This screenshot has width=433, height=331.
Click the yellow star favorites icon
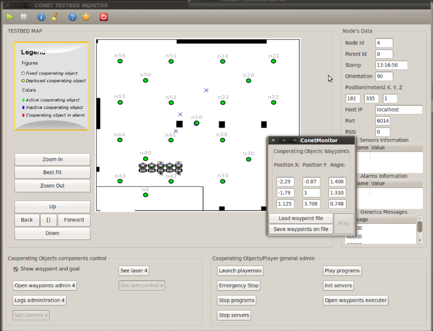86,17
